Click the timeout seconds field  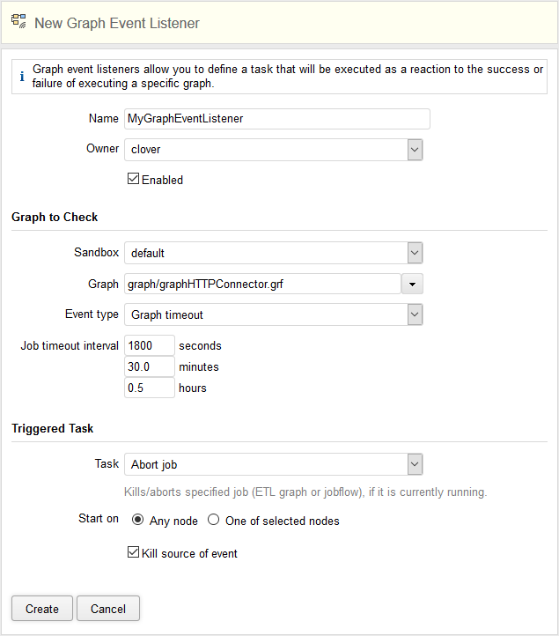(150, 346)
